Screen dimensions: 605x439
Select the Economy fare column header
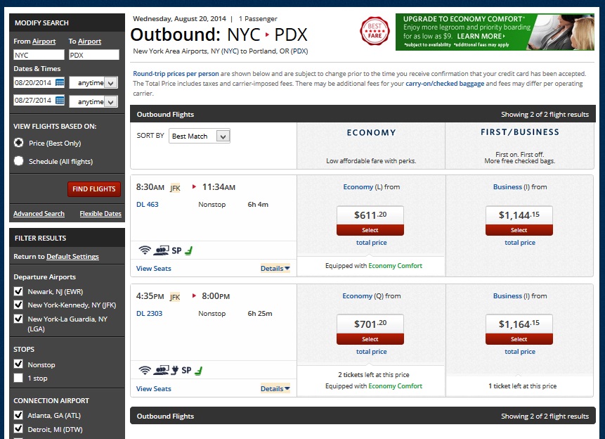371,132
